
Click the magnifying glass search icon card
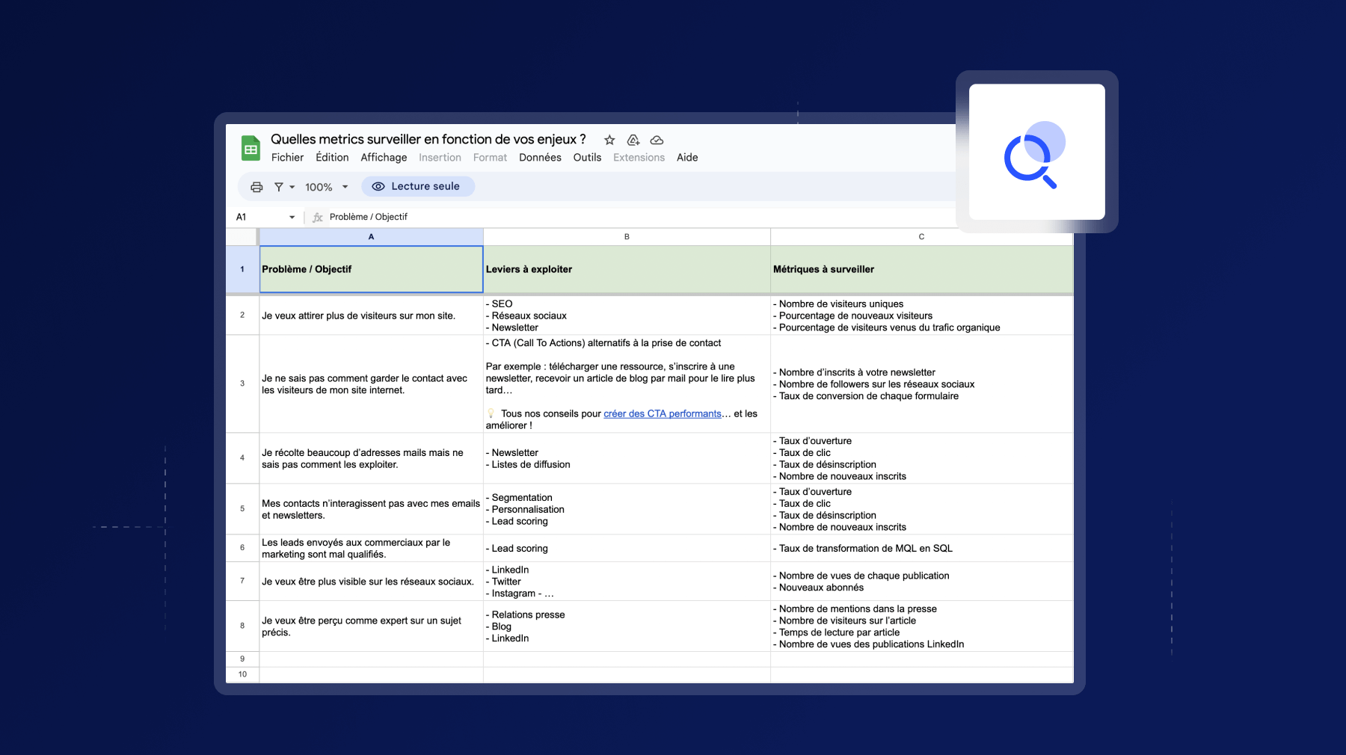coord(1036,152)
